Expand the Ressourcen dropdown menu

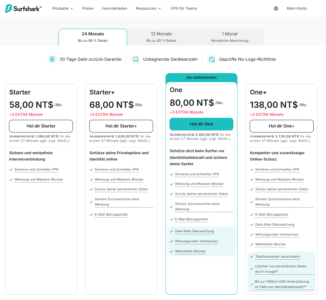148,8
